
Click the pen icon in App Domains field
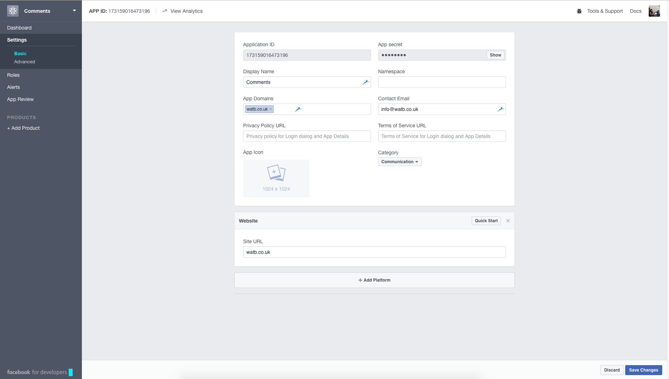(x=298, y=109)
